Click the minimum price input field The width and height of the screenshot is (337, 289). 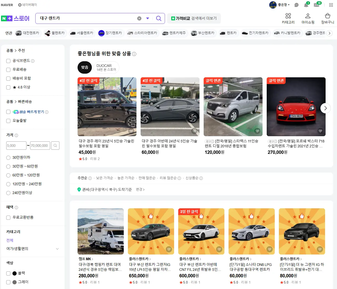click(x=16, y=146)
